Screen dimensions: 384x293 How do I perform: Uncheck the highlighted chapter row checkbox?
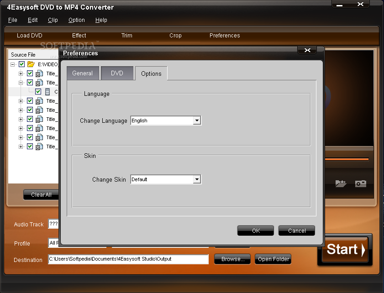coord(38,92)
